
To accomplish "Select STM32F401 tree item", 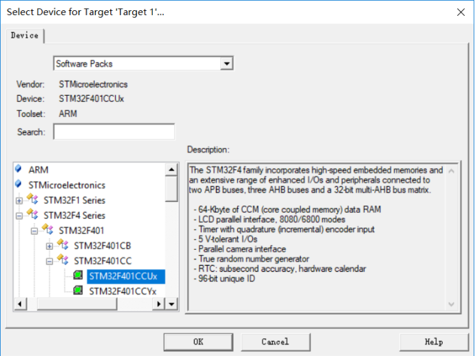I will (x=82, y=231).
